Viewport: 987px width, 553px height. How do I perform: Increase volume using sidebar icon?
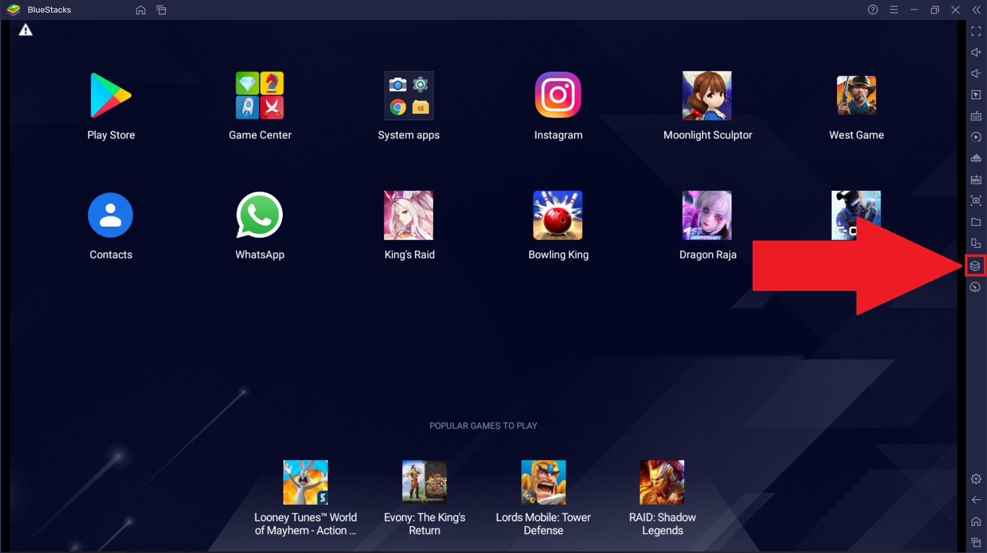976,52
